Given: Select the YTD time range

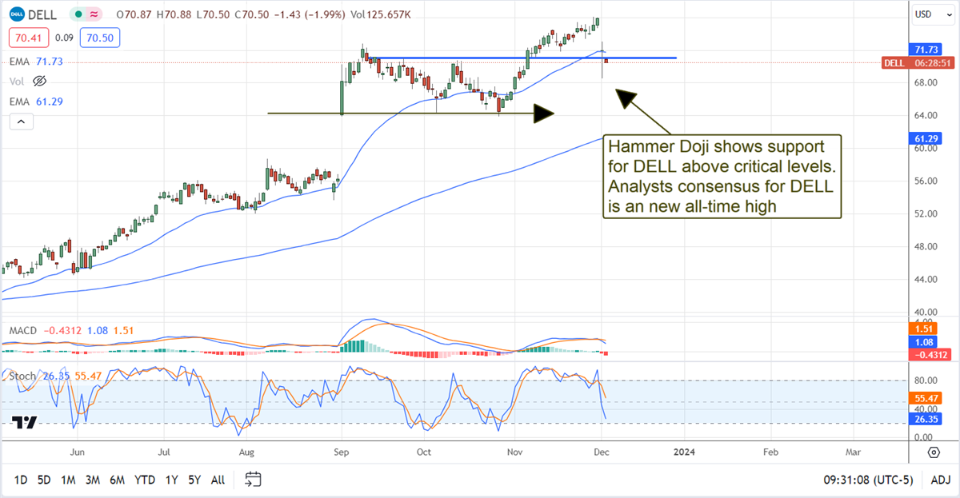Looking at the screenshot, I should [x=144, y=480].
